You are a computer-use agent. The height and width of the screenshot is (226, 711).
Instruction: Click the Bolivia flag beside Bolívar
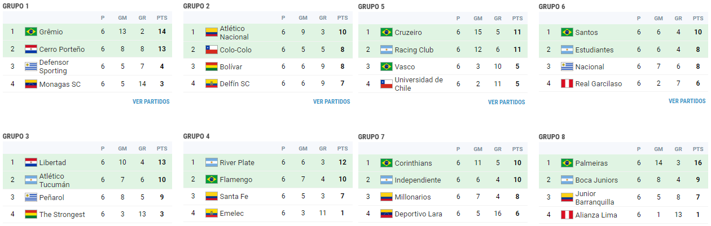click(x=212, y=67)
